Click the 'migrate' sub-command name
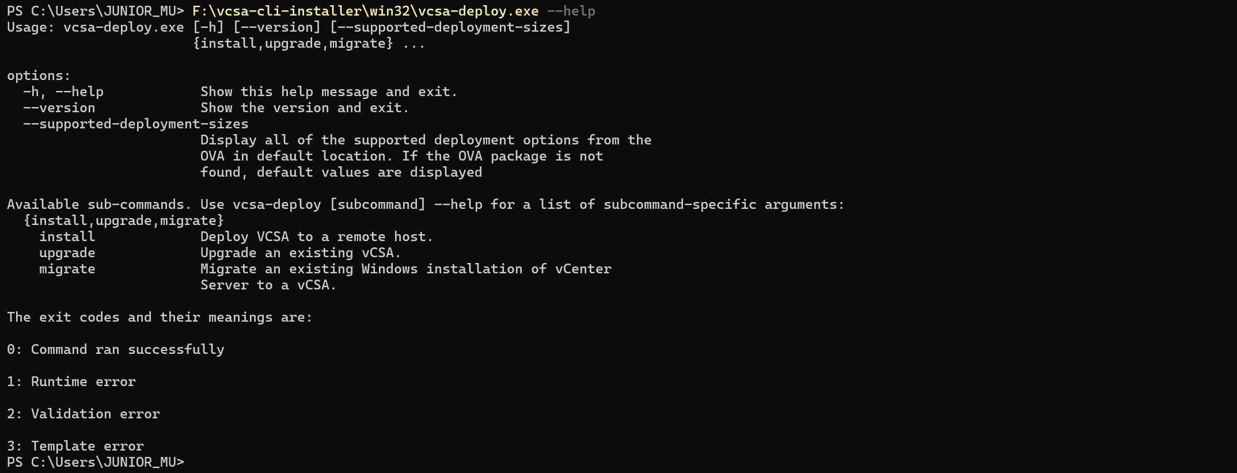Viewport: 1237px width, 473px height. [x=67, y=269]
